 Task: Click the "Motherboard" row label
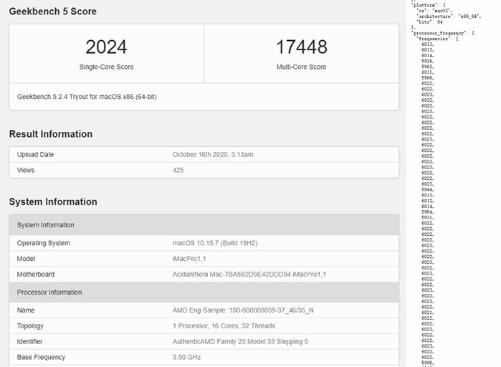click(x=36, y=275)
